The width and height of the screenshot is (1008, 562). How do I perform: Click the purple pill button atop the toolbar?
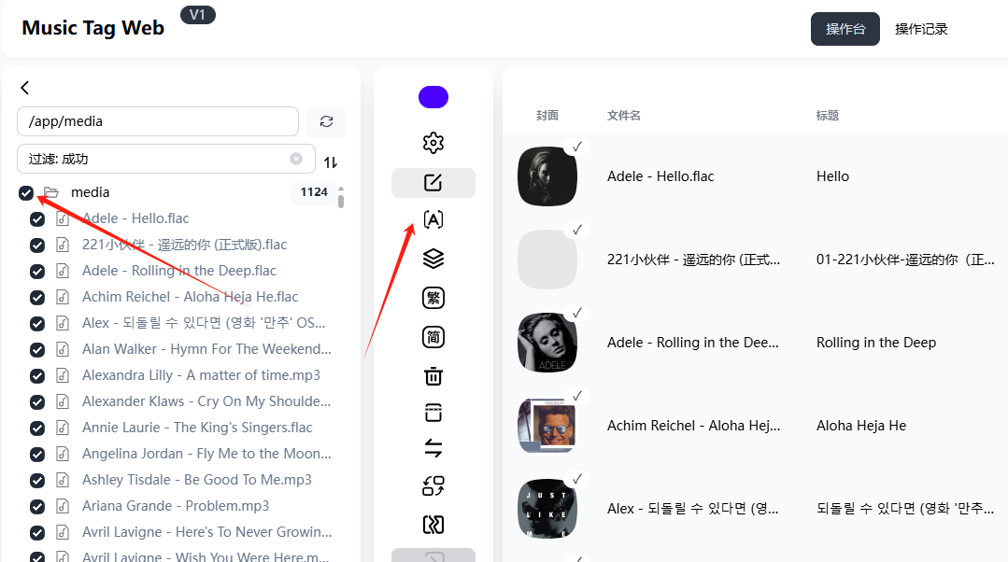click(433, 97)
